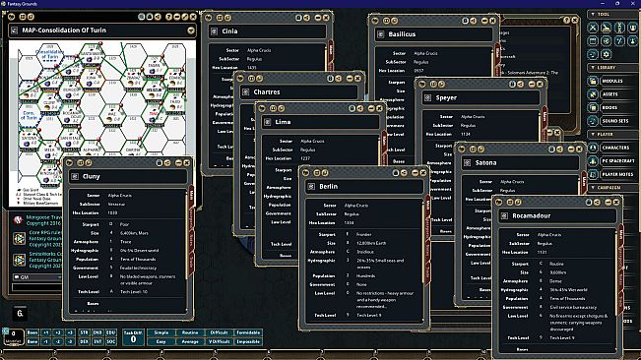Open Modules icon in Library sidebar

point(593,81)
